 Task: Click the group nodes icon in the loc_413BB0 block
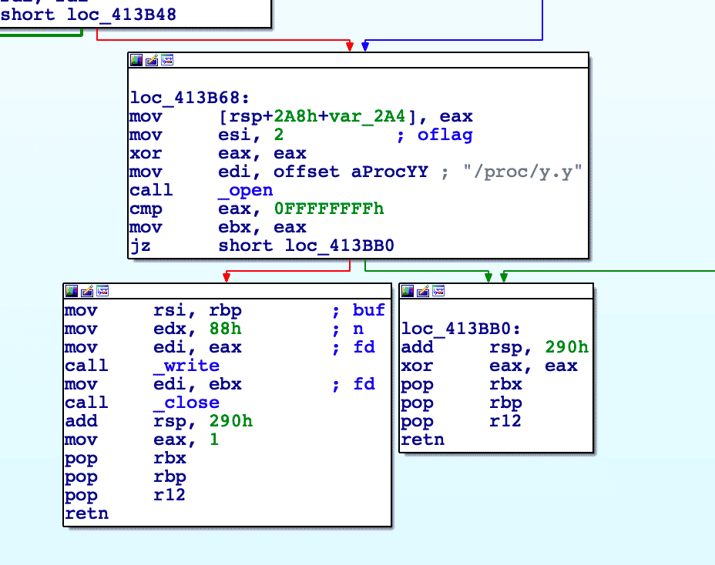coord(438,291)
